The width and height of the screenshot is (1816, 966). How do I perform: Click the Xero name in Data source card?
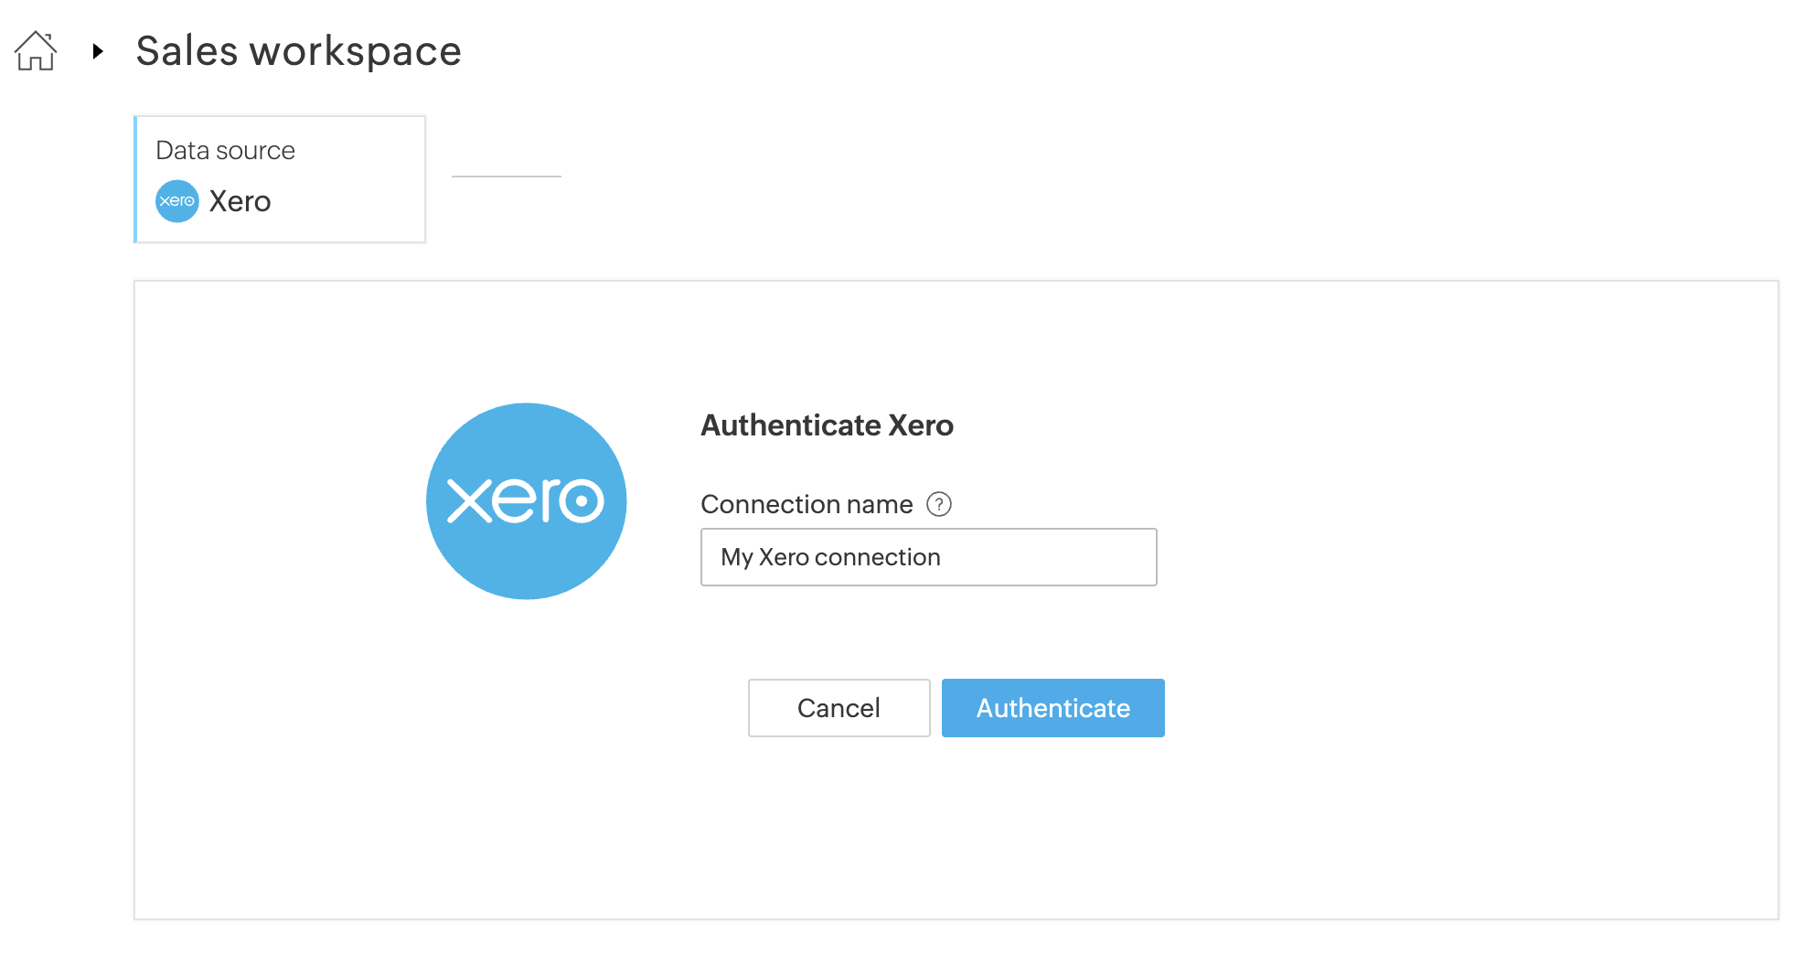[x=240, y=201]
